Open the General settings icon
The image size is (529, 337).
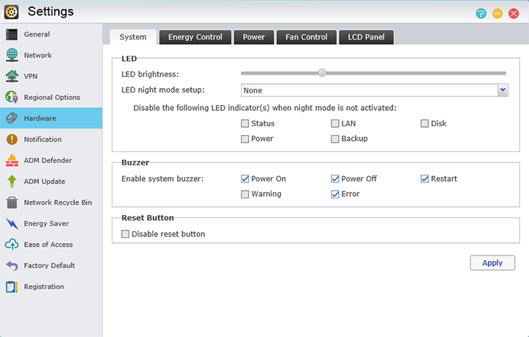coord(12,35)
